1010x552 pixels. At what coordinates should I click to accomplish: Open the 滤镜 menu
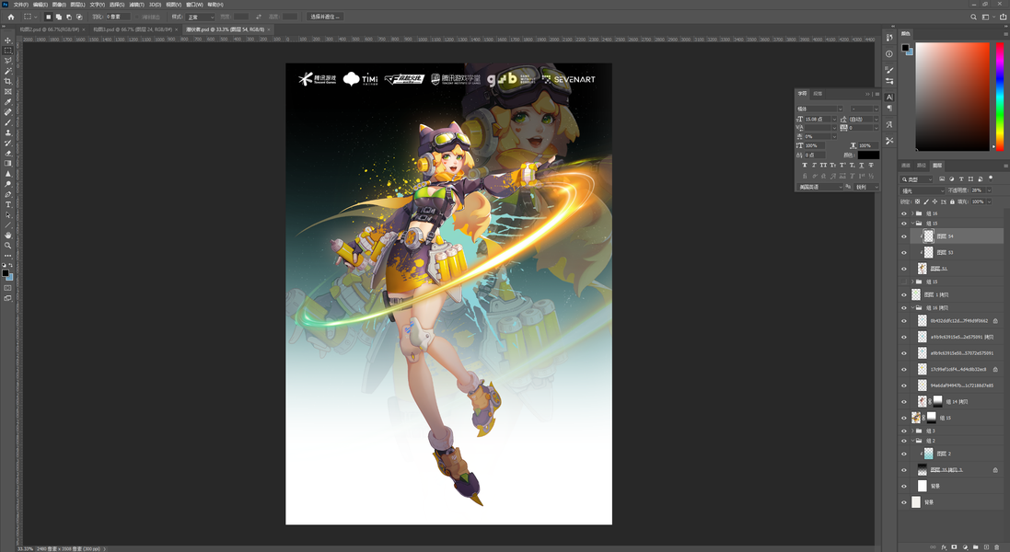(136, 5)
